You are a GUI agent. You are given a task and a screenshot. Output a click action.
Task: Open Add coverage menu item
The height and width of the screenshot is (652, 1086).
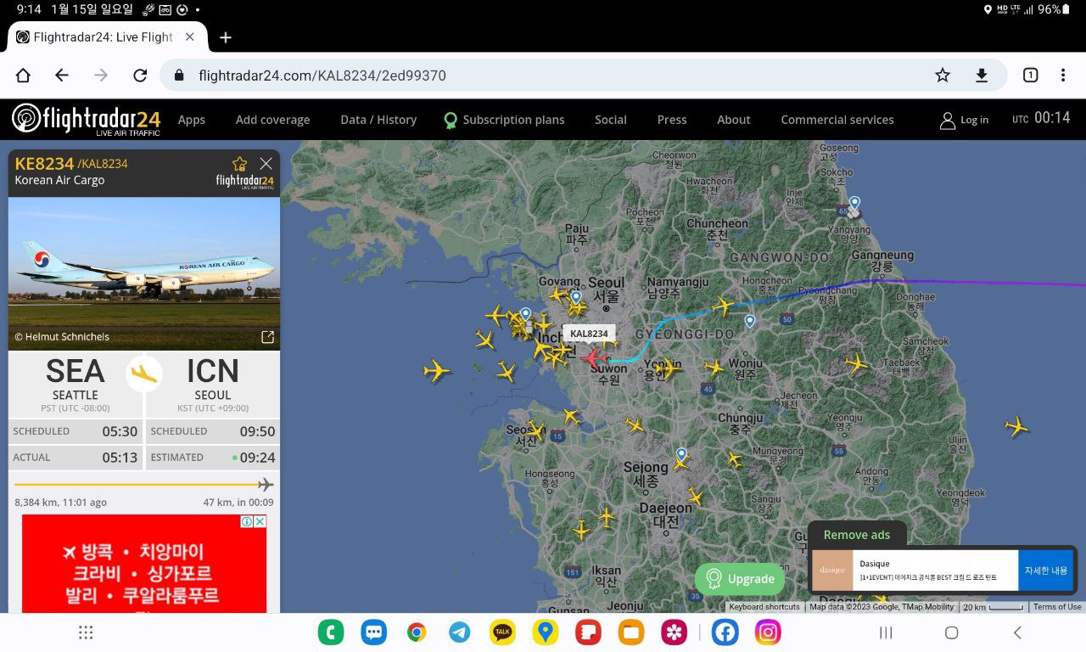pyautogui.click(x=273, y=120)
